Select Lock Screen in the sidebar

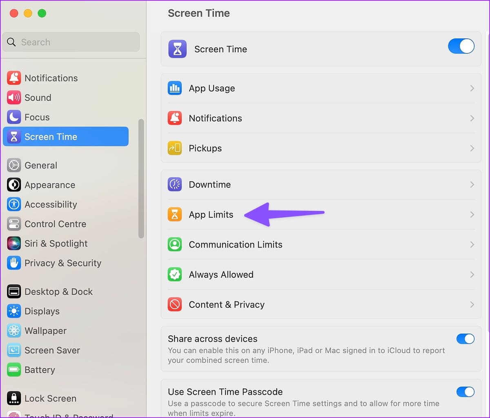(x=66, y=398)
